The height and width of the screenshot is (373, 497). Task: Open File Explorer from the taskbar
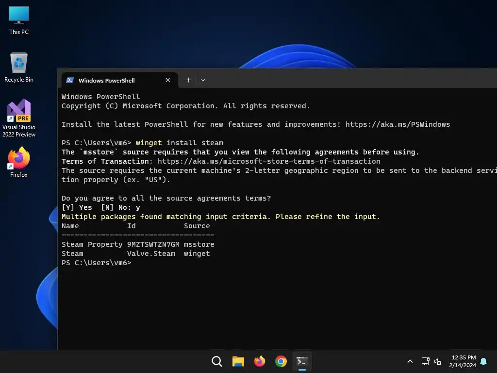(238, 361)
